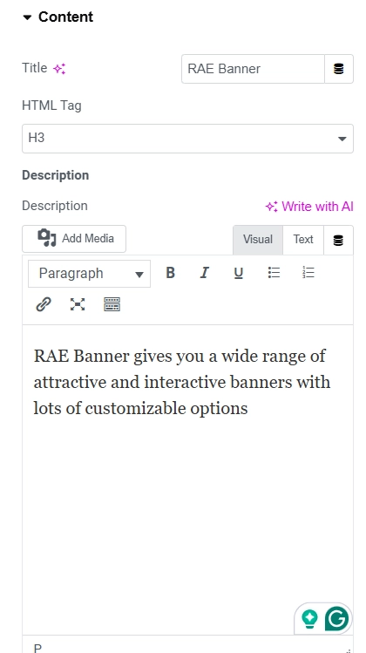Open fullscreen distraction-free mode icon
This screenshot has height=653, width=366.
(78, 304)
